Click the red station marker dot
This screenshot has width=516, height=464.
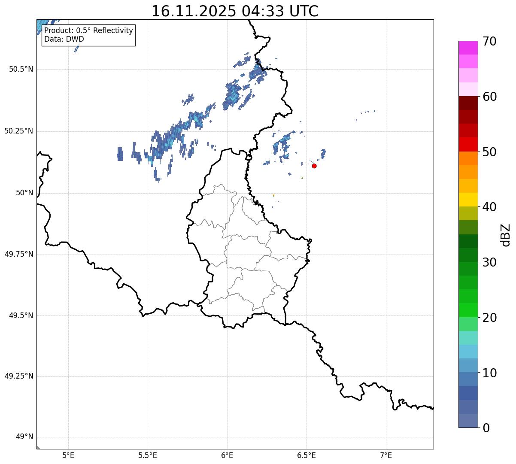click(x=314, y=166)
